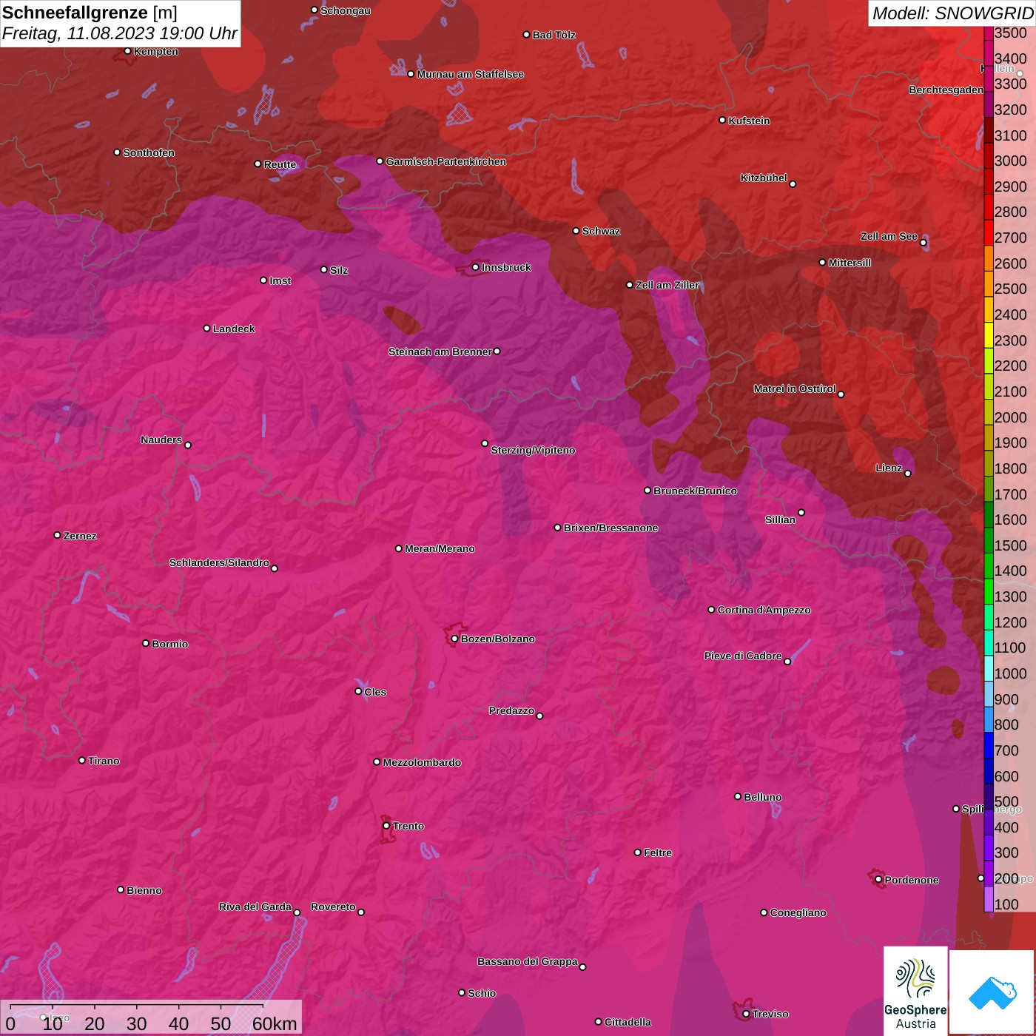Select the 100 m violet legend color
Viewport: 1036px width, 1036px height.
(989, 898)
